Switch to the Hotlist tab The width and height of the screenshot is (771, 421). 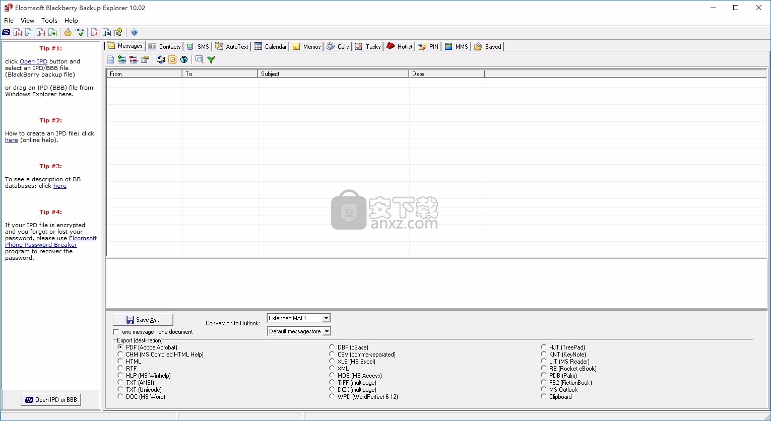point(400,46)
